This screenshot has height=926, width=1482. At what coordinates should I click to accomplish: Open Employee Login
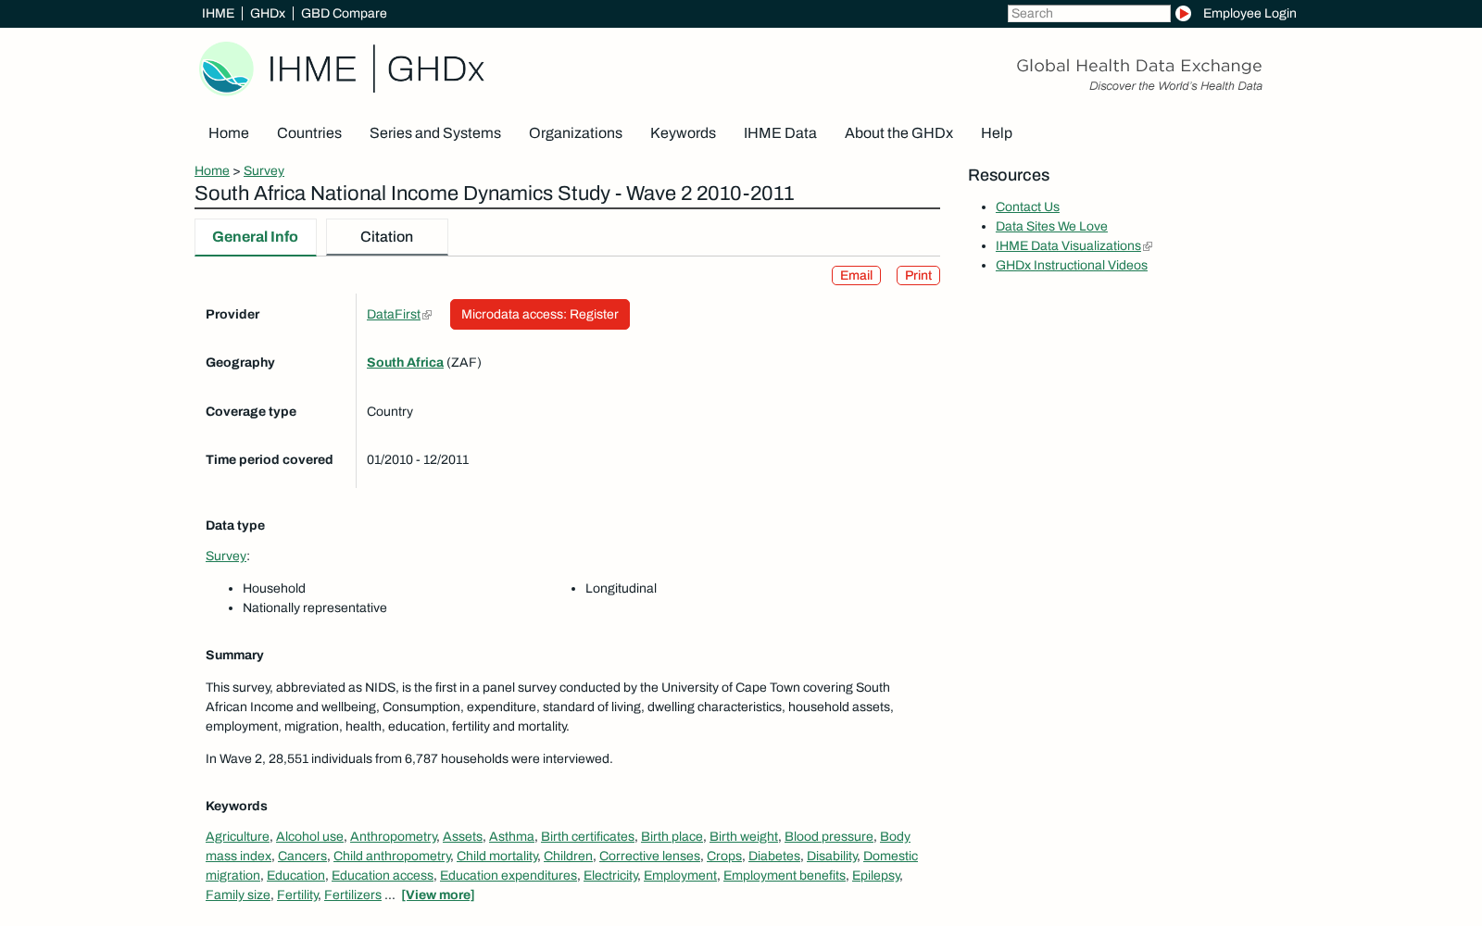(x=1250, y=13)
